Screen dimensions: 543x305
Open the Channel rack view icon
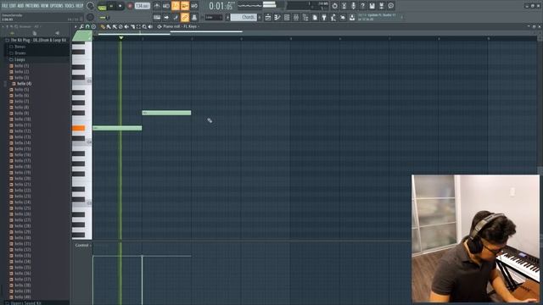point(287,17)
